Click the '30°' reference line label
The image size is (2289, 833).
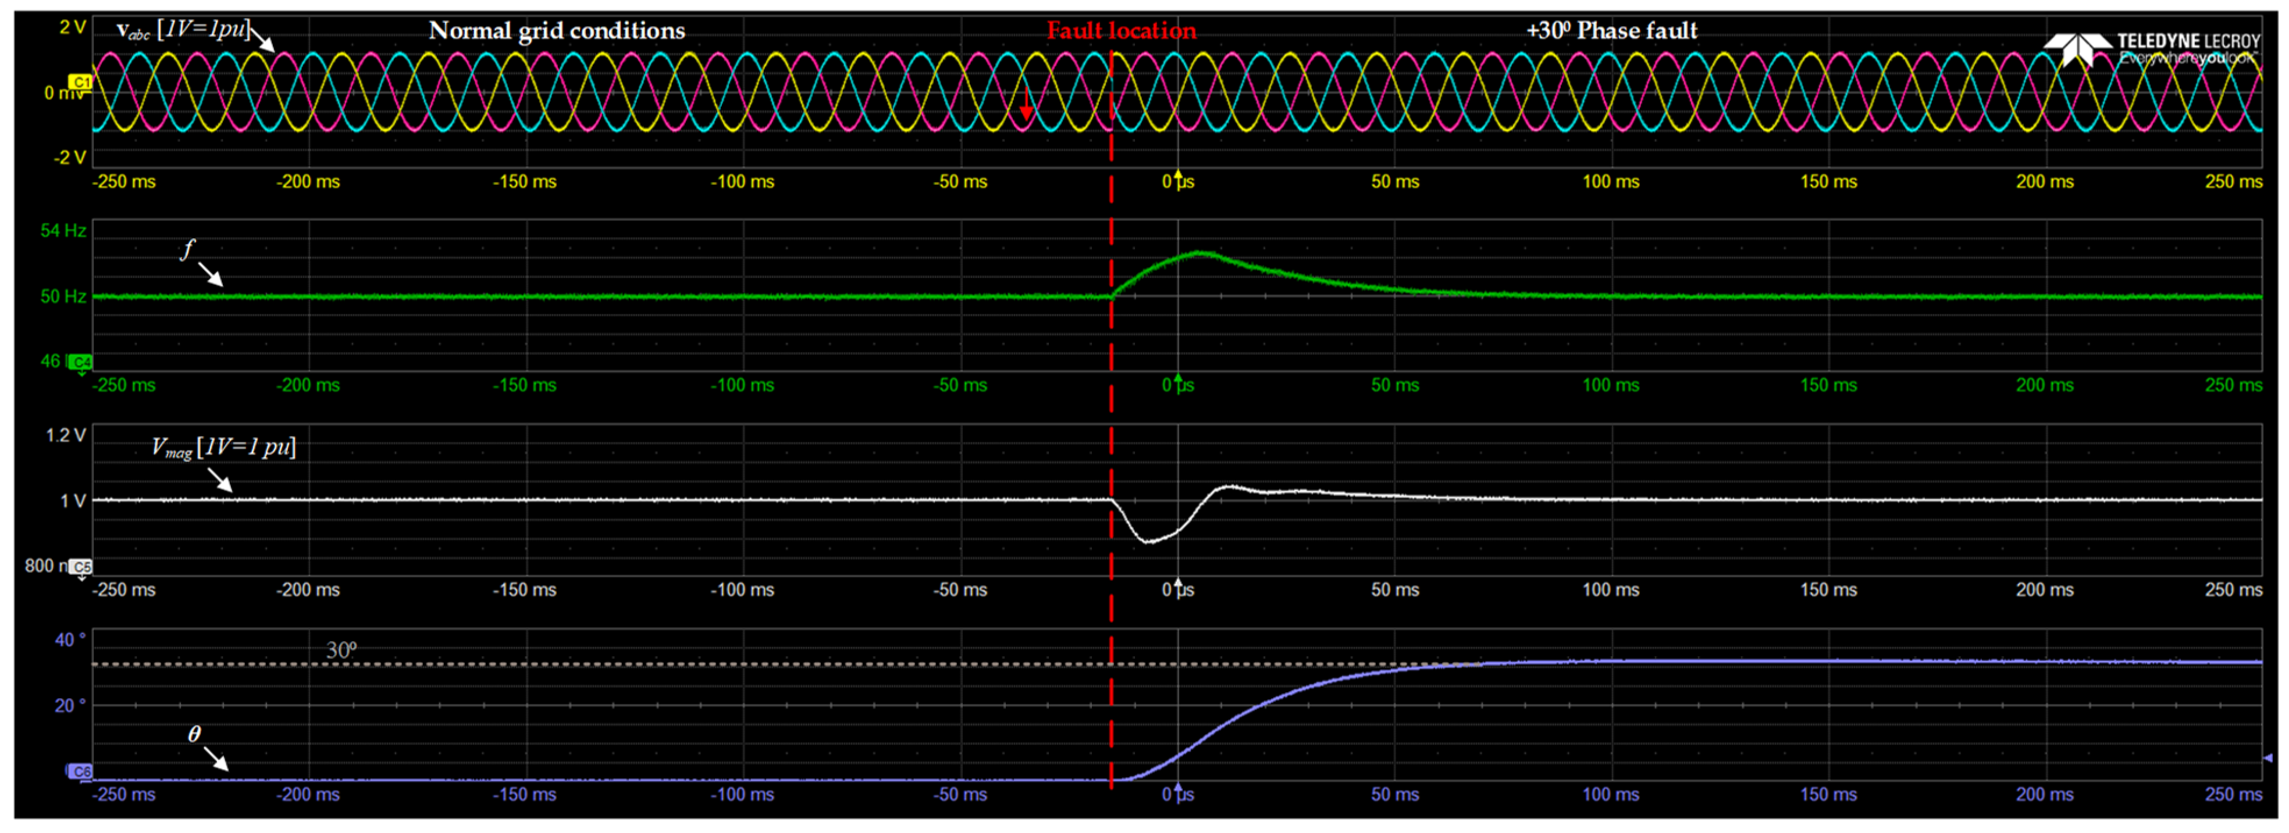341,650
